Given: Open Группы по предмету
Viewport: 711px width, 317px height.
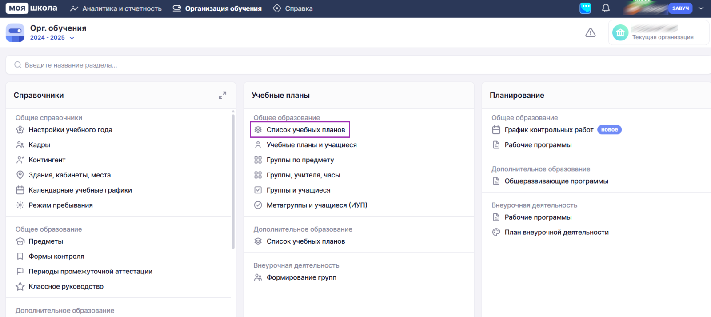Looking at the screenshot, I should click(300, 160).
